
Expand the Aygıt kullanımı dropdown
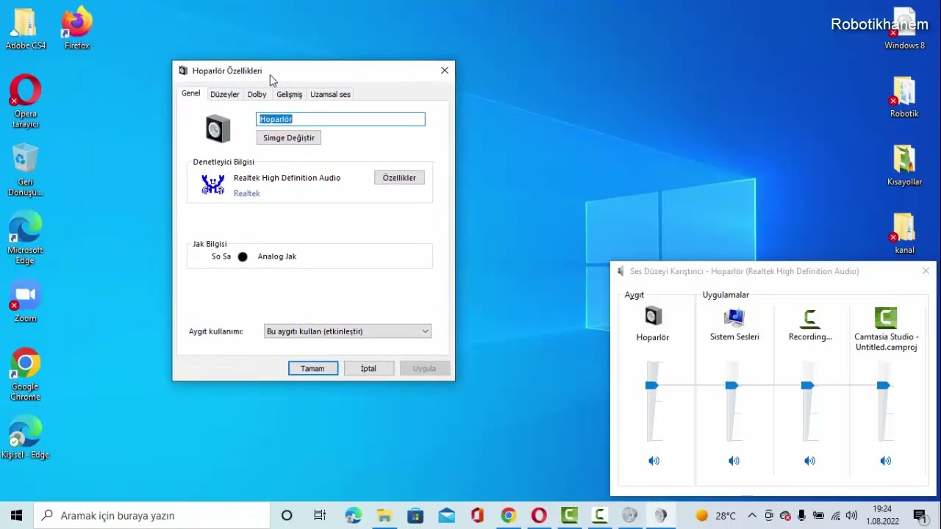(x=347, y=331)
